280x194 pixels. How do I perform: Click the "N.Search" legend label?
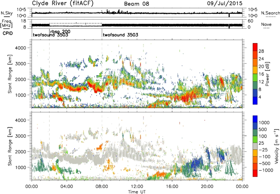click(270, 13)
